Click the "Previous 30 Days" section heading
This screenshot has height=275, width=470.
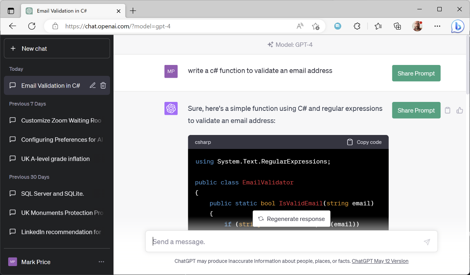point(29,177)
